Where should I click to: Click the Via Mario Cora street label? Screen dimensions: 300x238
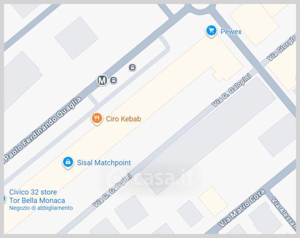point(242,208)
